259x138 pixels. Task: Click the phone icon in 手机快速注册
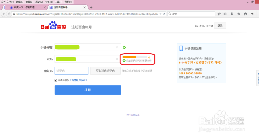click(x=181, y=48)
